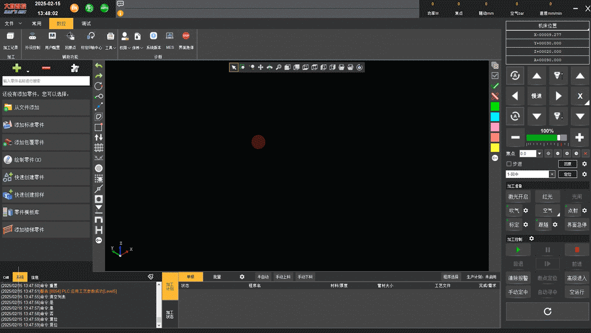This screenshot has width=591, height=333.
Task: Toggle the 吹气 gas blow button
Action: tap(514, 210)
